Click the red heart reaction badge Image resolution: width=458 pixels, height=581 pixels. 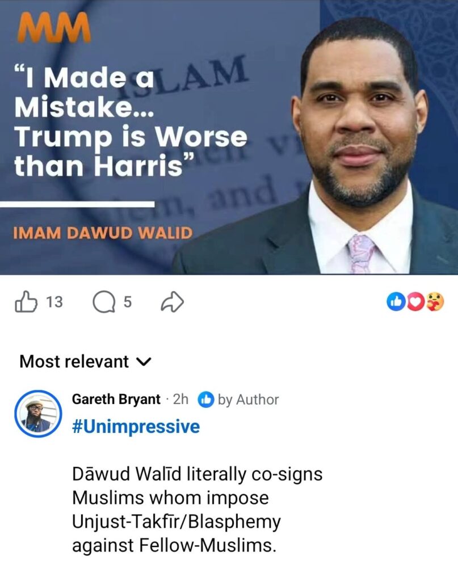415,302
